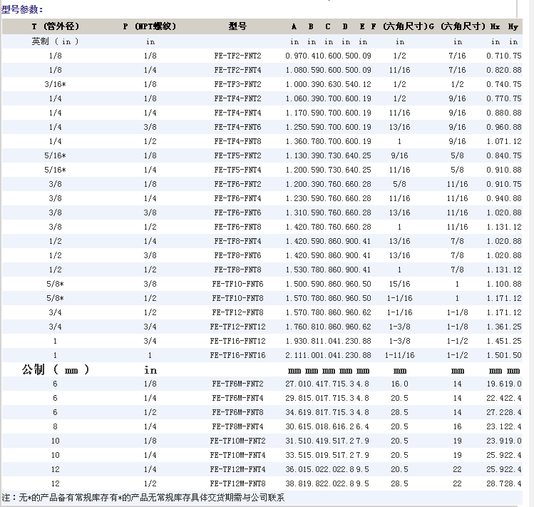Select model FE-TF6-FNT2
Viewport: 534px width, 507px height.
[x=237, y=185]
